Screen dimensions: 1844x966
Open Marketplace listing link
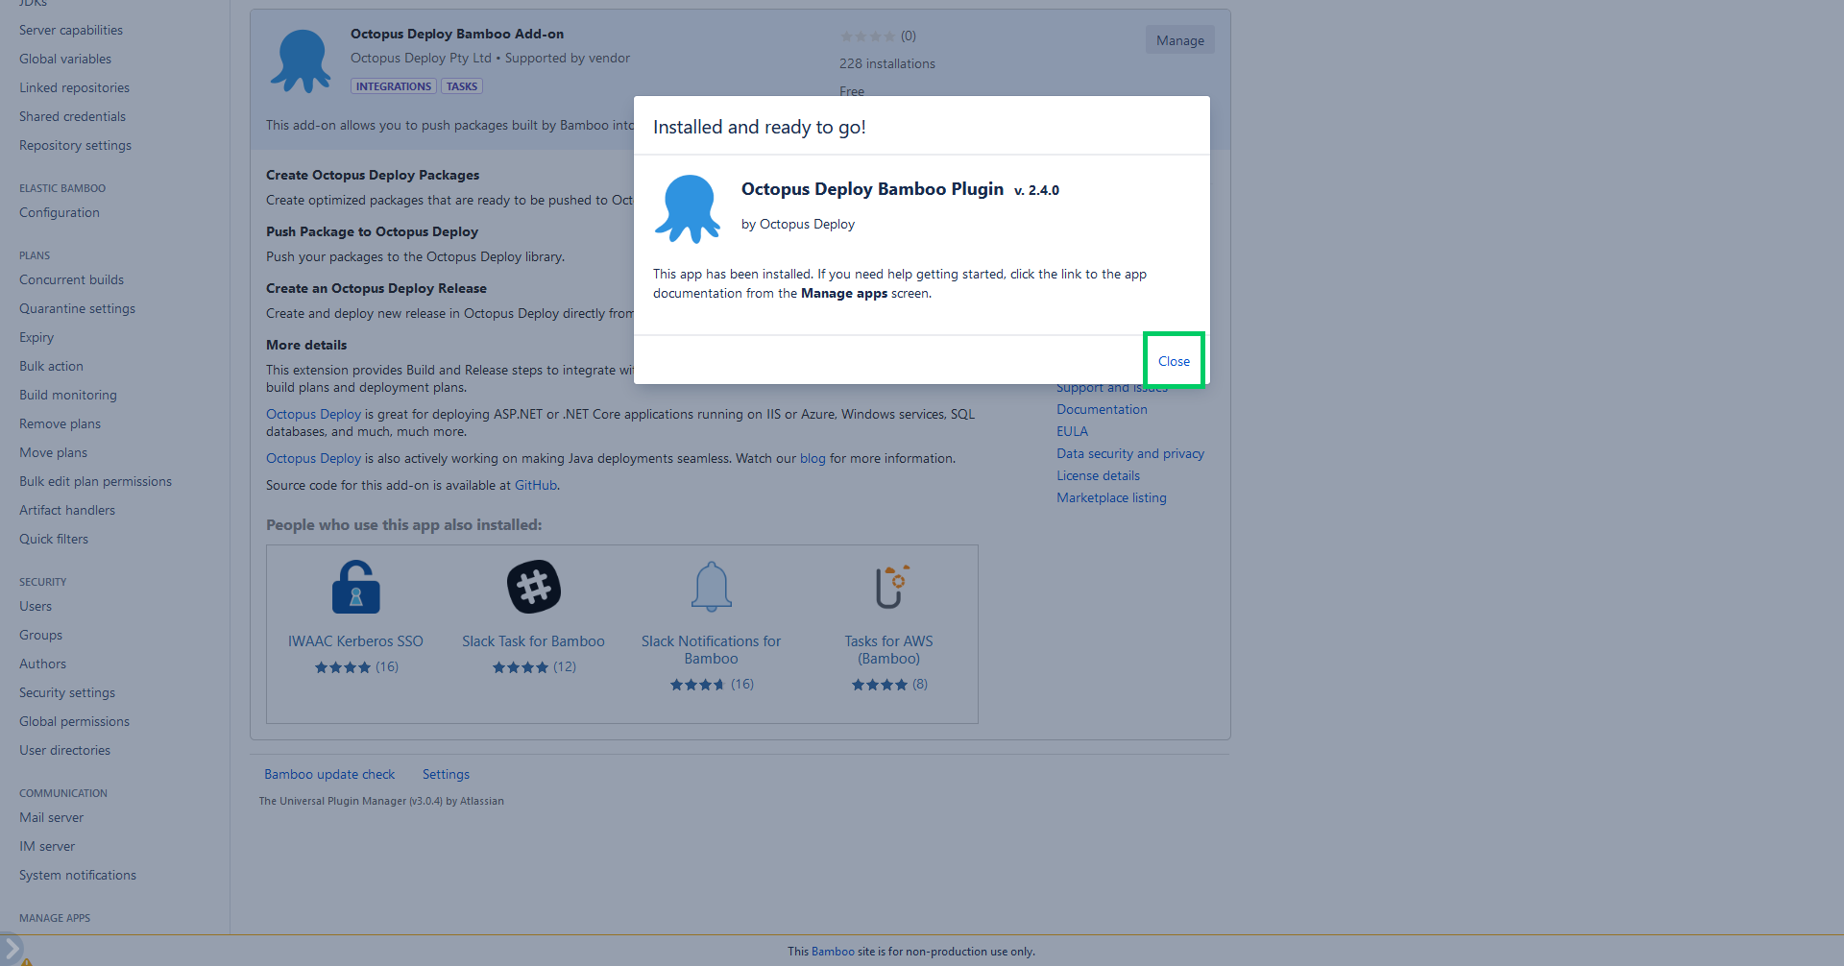pyautogui.click(x=1111, y=497)
